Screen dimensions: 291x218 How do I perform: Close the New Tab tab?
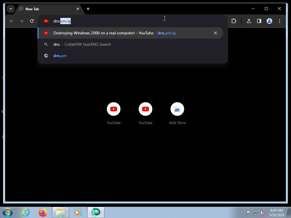[x=78, y=9]
